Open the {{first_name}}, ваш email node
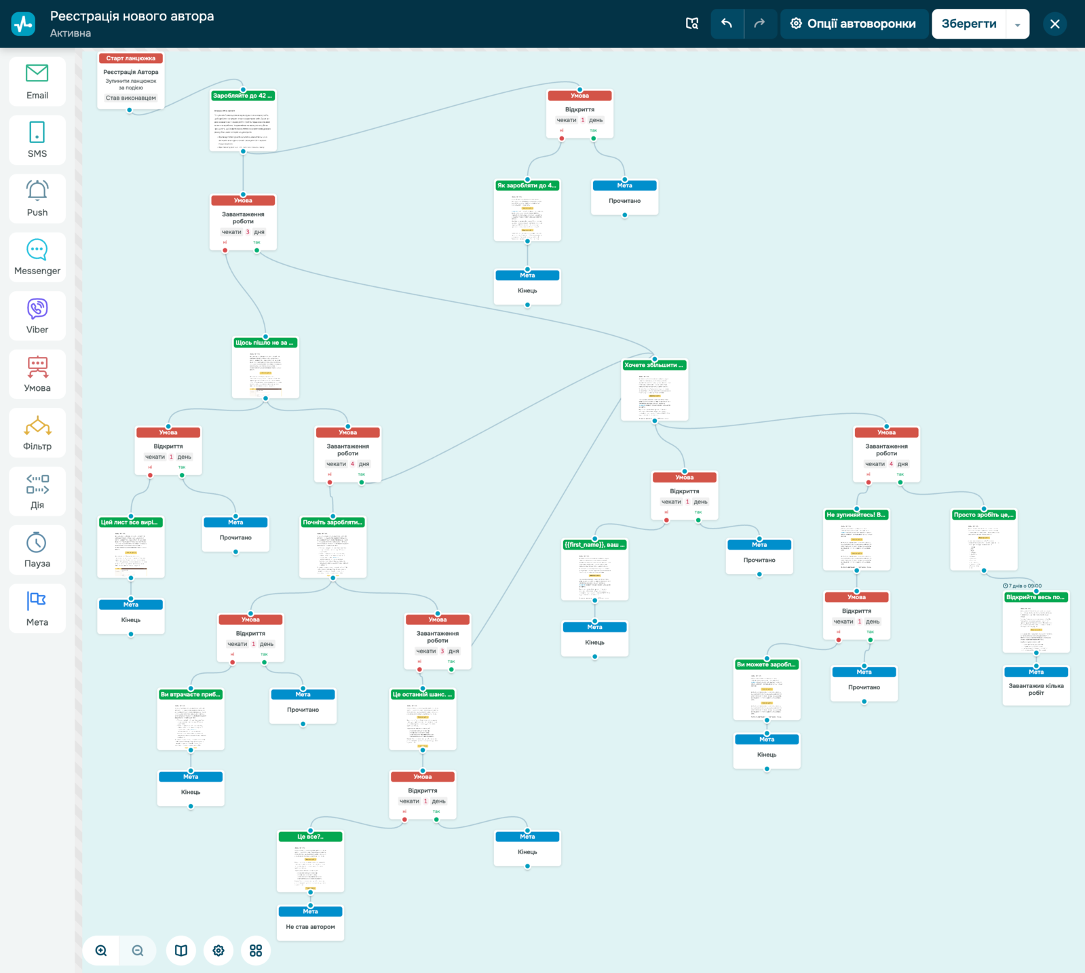This screenshot has width=1085, height=973. point(594,570)
